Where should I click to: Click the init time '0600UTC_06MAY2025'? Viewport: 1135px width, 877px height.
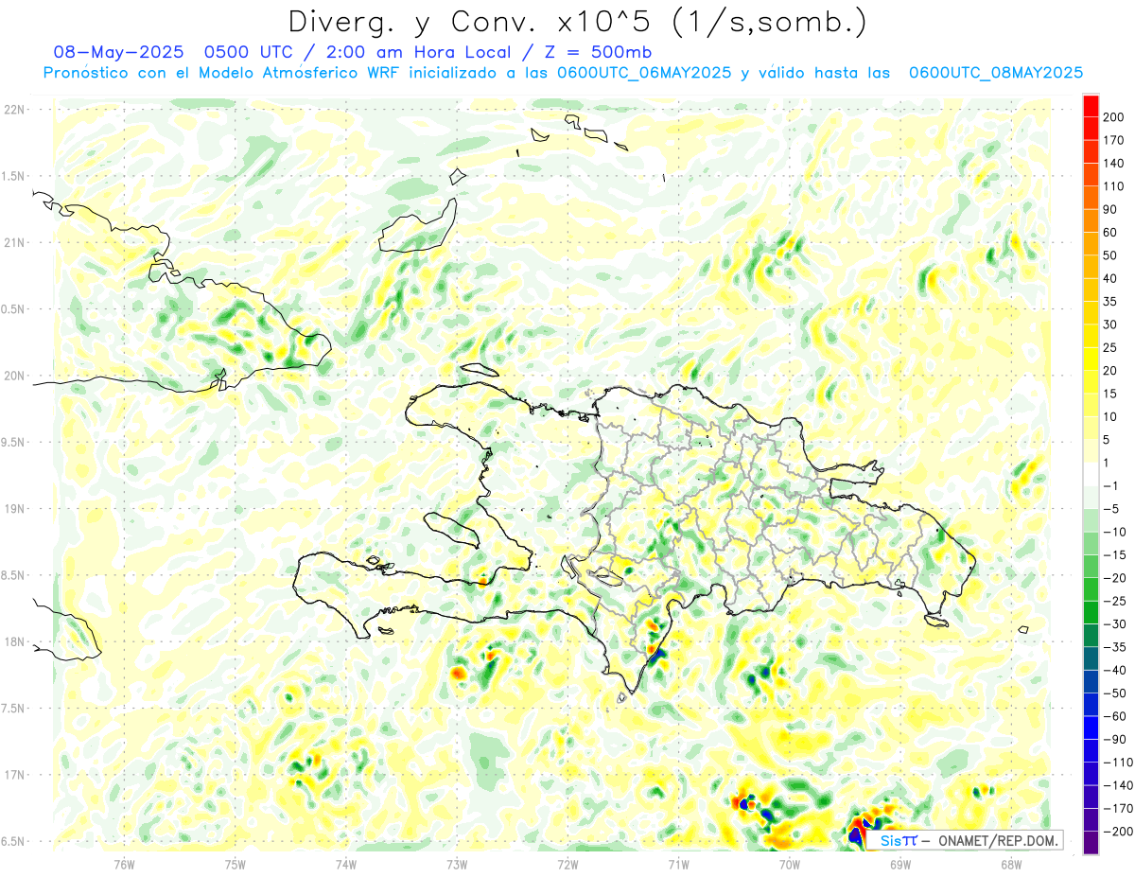(644, 73)
